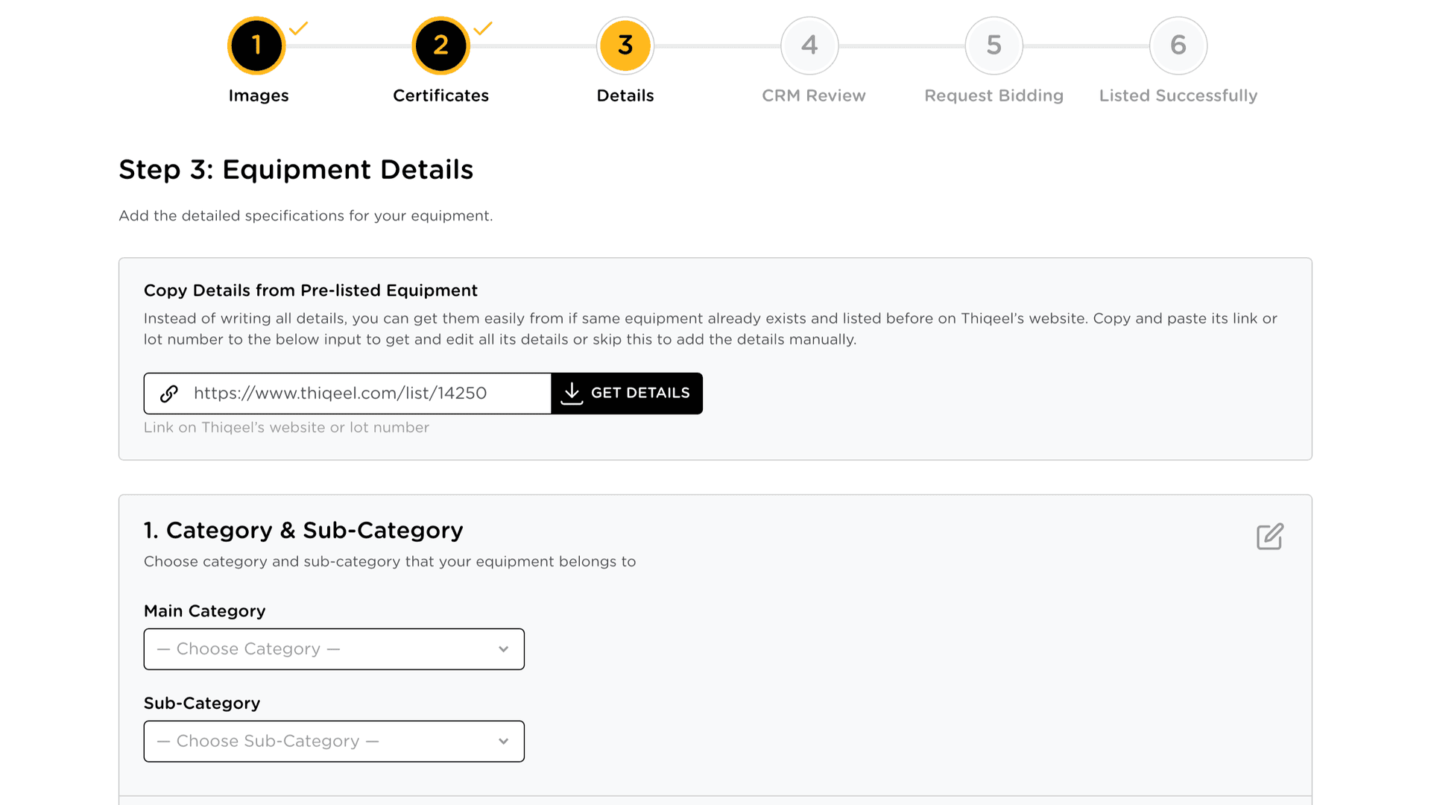The image size is (1431, 805).
Task: Click the edit pencil icon in Category section
Action: coord(1269,537)
